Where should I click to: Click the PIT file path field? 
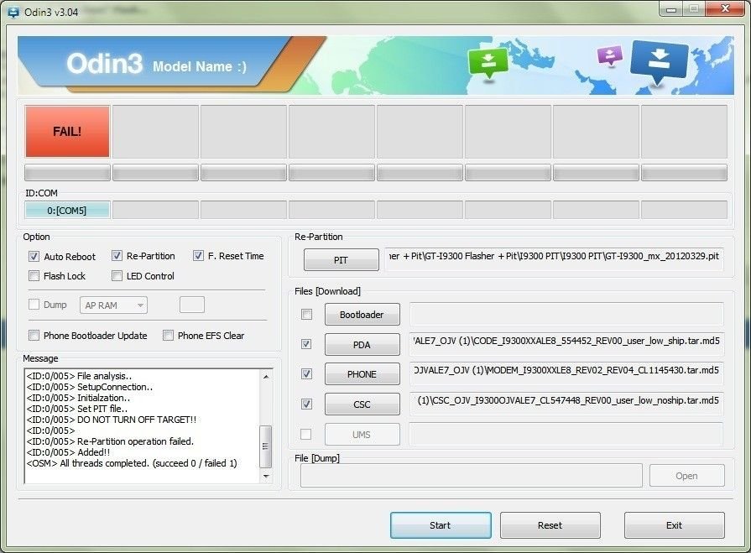[554, 259]
